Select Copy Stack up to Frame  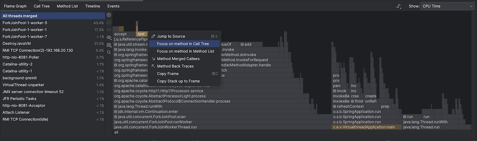[184, 81]
